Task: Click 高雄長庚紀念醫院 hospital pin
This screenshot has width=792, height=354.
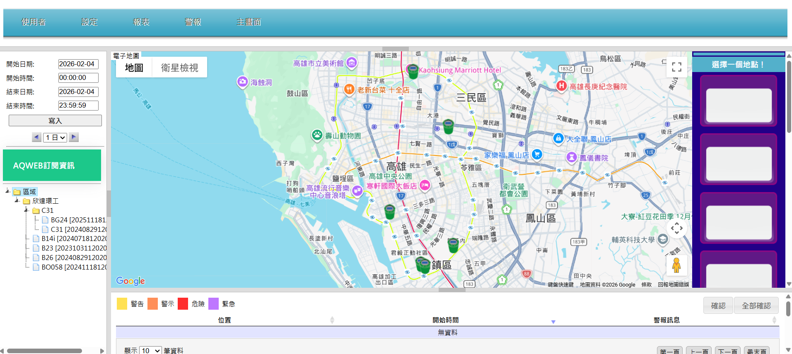Action: tap(561, 86)
